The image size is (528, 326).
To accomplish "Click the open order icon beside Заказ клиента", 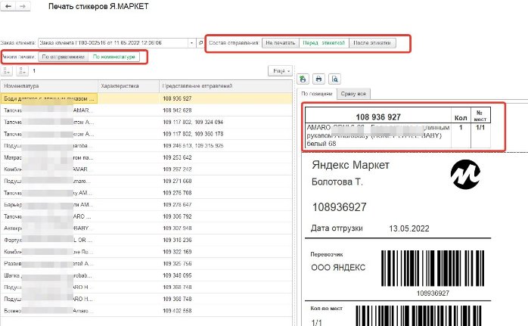I will tap(200, 43).
